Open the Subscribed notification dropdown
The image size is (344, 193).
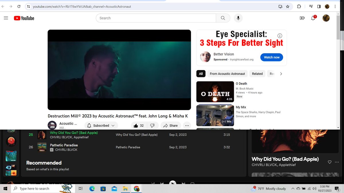[101, 126]
